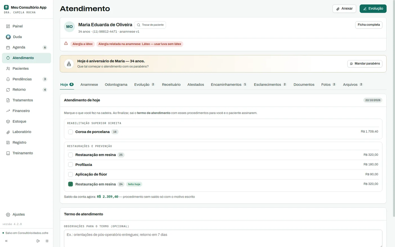This screenshot has height=247, width=395.
Task: Open the Encaminhamentos tab
Action: [x=229, y=84]
